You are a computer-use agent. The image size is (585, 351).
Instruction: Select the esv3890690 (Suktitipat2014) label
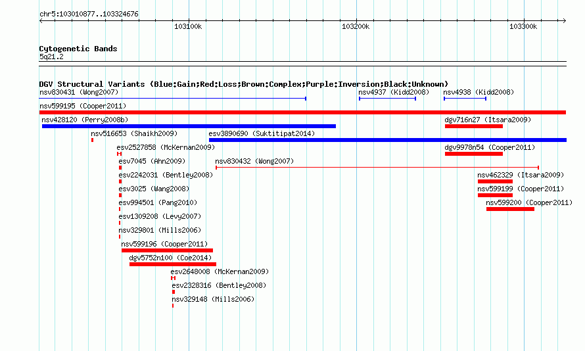point(262,133)
